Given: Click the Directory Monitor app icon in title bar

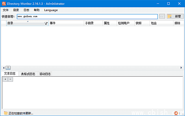Looking at the screenshot, I should tap(4, 3).
